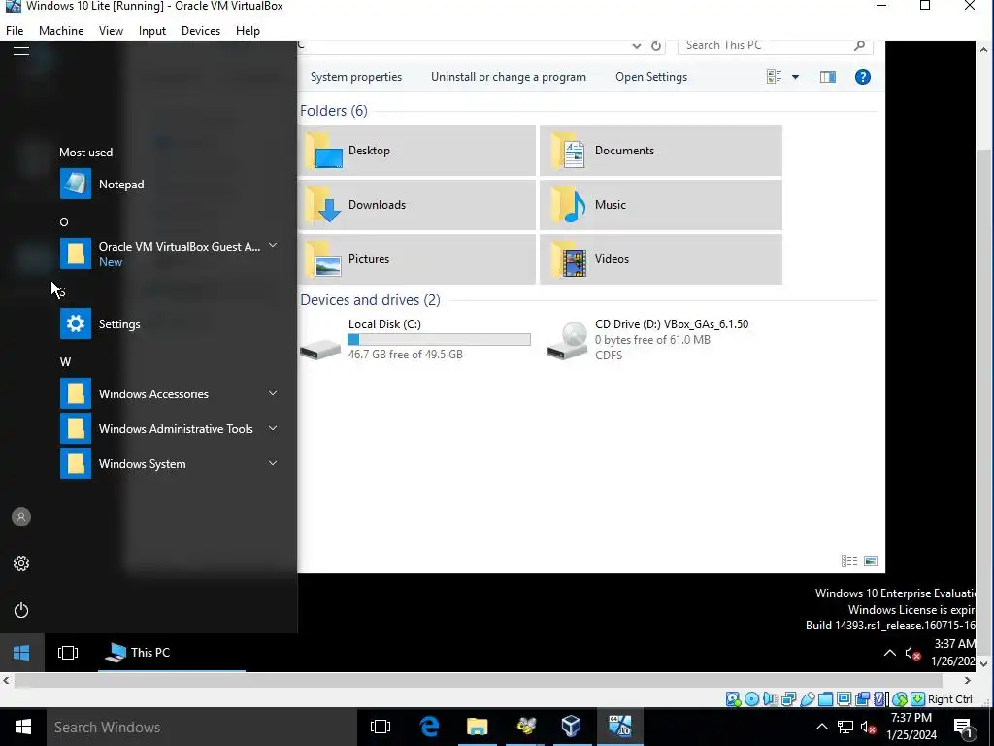Select the Downloads folder tile
994x746 pixels.
coord(417,205)
